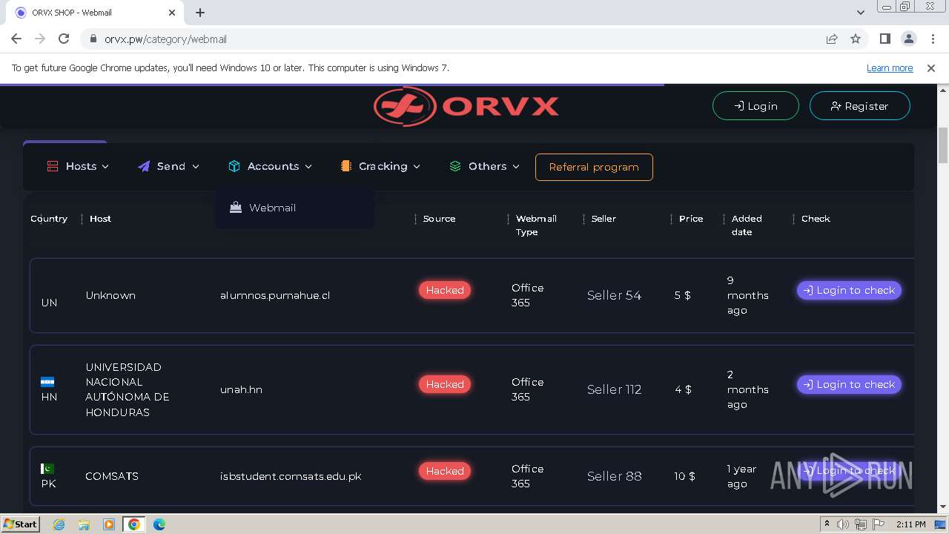Click the Seller 112 text
The image size is (949, 534).
(614, 389)
